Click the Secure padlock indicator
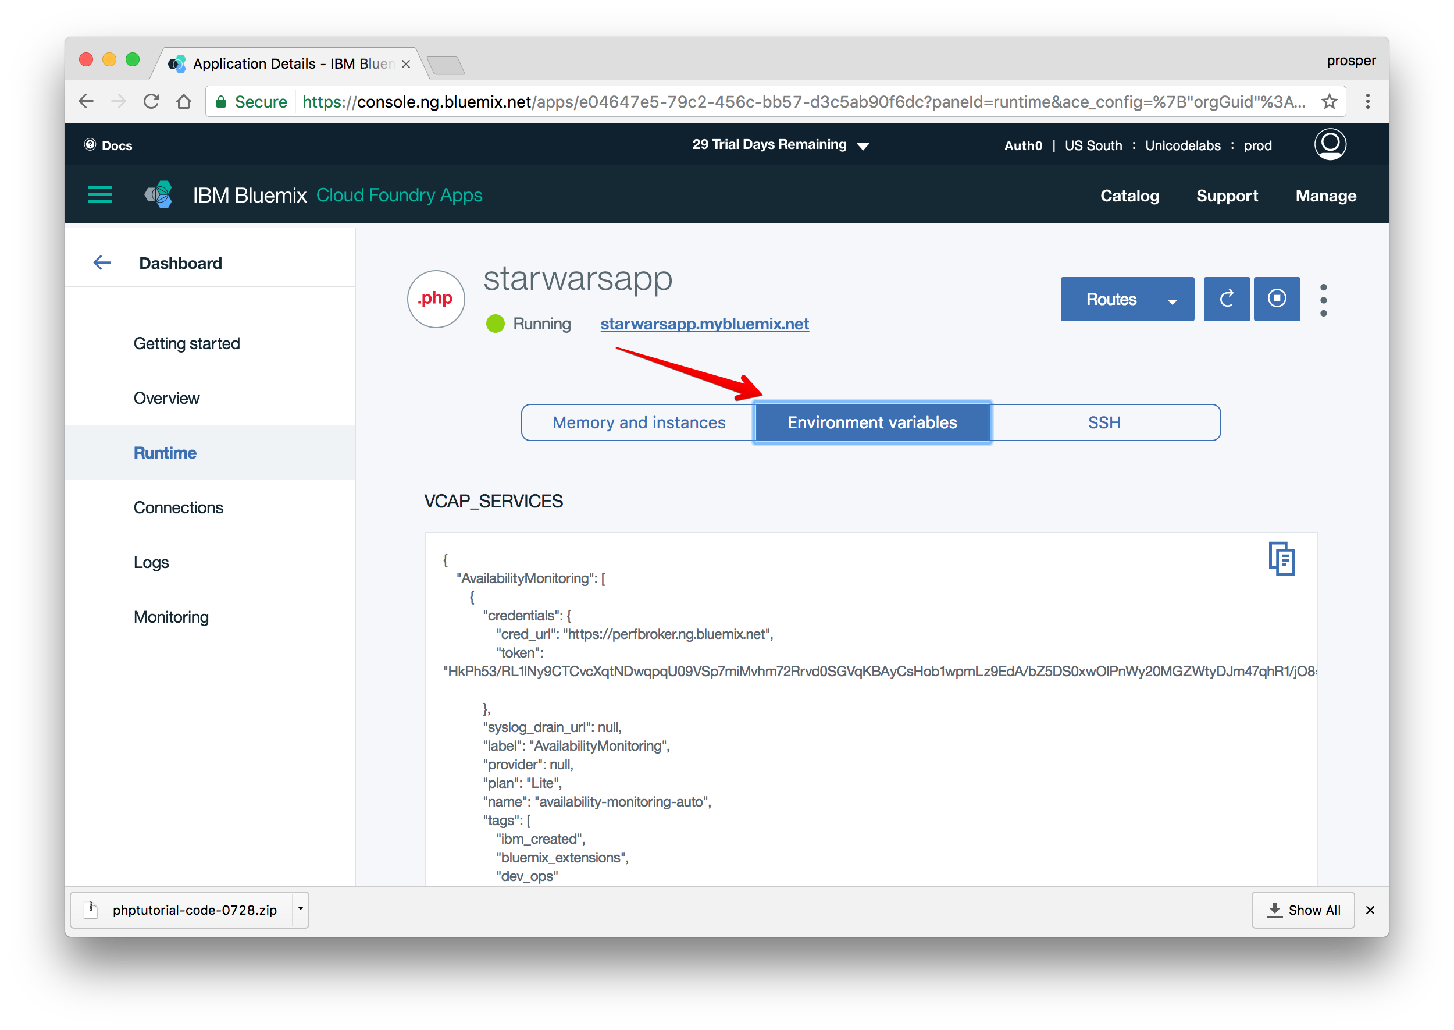Viewport: 1454px width, 1030px height. click(x=220, y=101)
